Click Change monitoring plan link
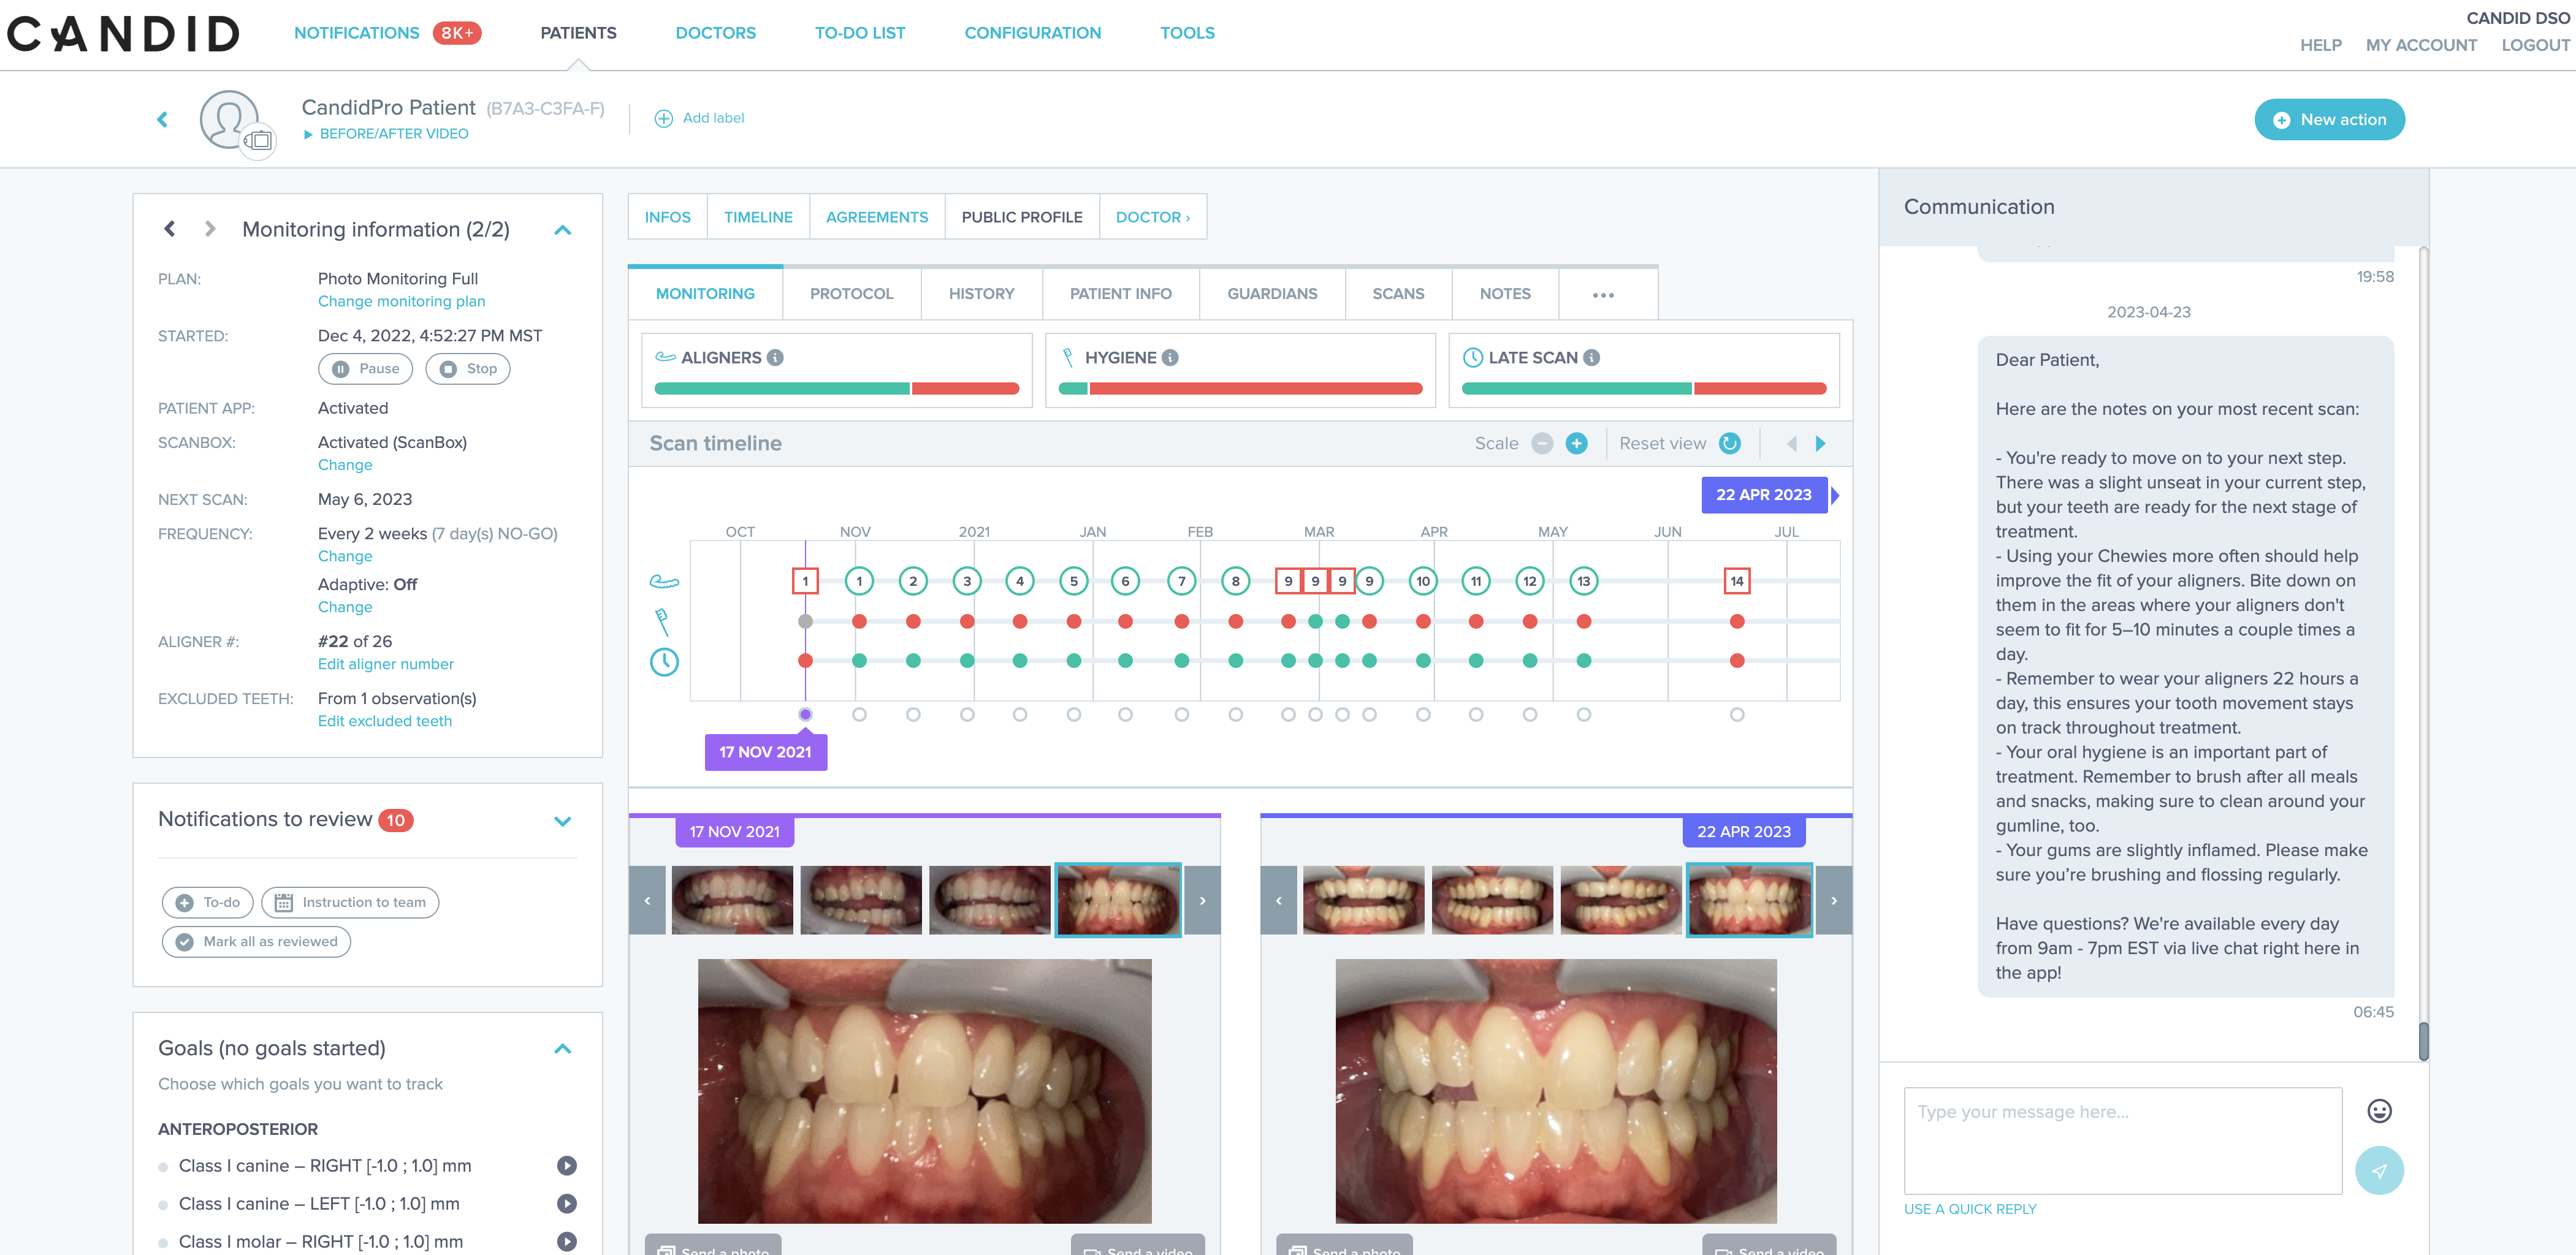This screenshot has width=2576, height=1255. [x=401, y=301]
